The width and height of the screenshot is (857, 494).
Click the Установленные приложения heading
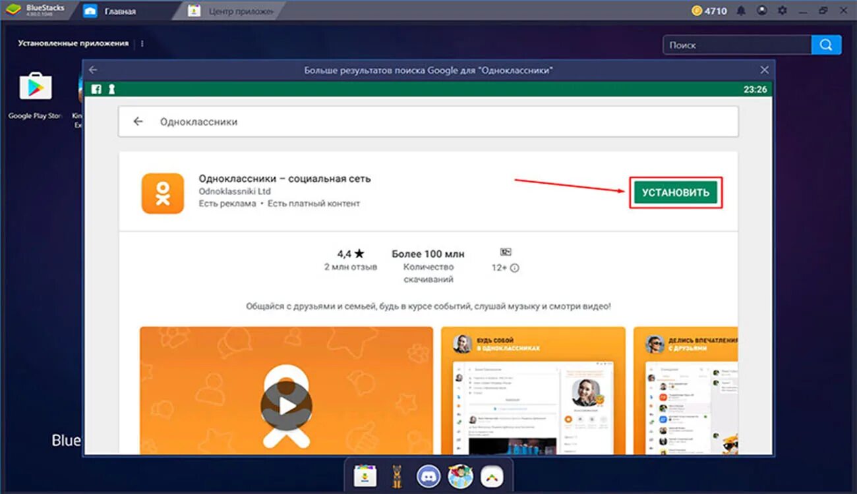pyautogui.click(x=73, y=43)
